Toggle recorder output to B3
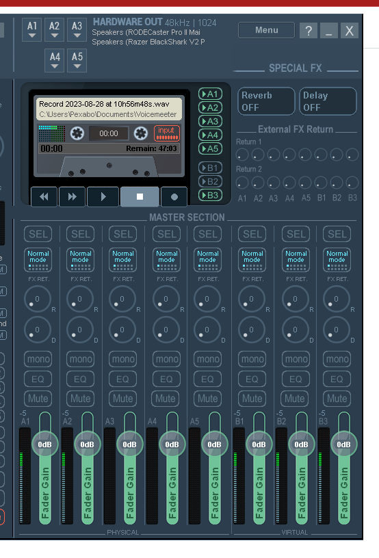379x558 pixels. click(210, 195)
